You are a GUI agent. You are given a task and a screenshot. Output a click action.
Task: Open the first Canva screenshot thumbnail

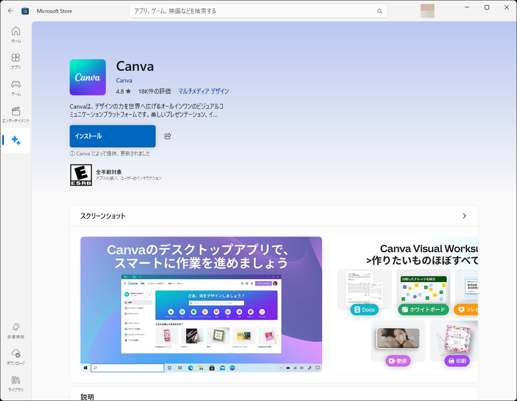click(201, 304)
